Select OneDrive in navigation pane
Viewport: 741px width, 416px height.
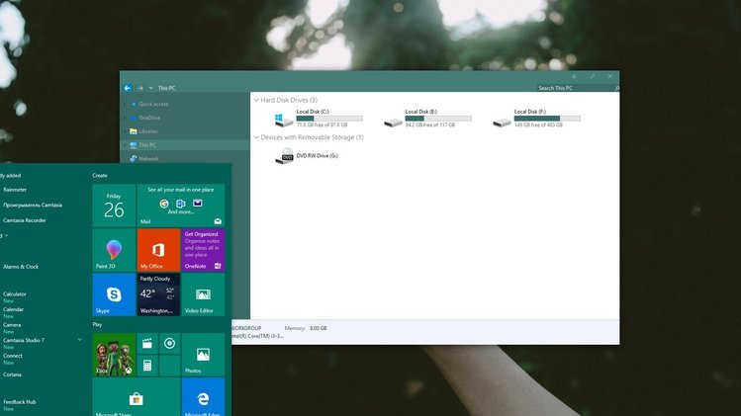[149, 118]
